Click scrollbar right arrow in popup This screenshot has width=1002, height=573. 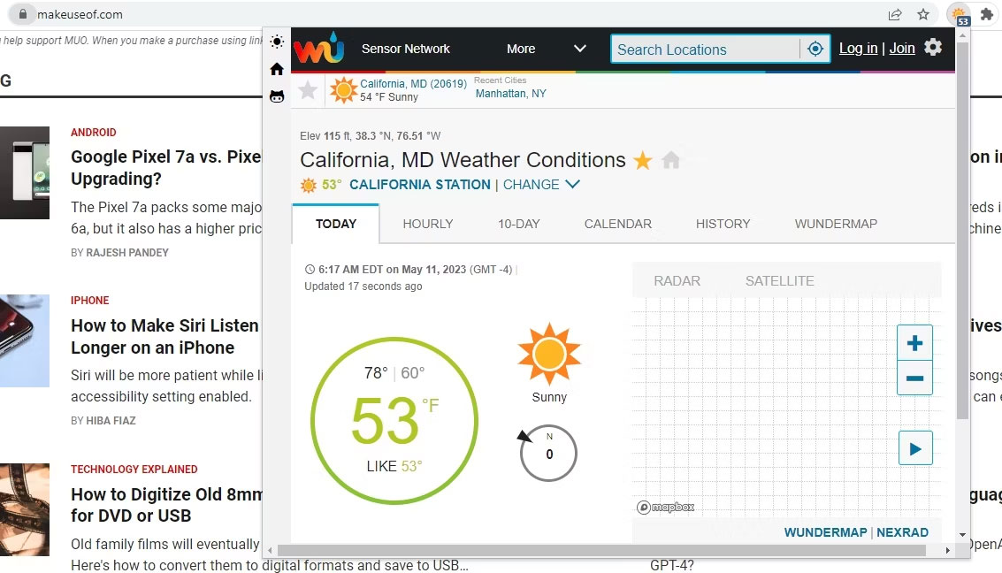[x=948, y=550]
